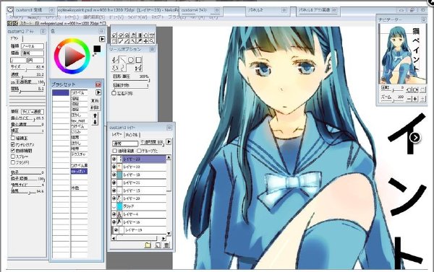This screenshot has height=272, width=434.
Task: Toggle the アンチエイリアス checkbox
Action: (13, 144)
